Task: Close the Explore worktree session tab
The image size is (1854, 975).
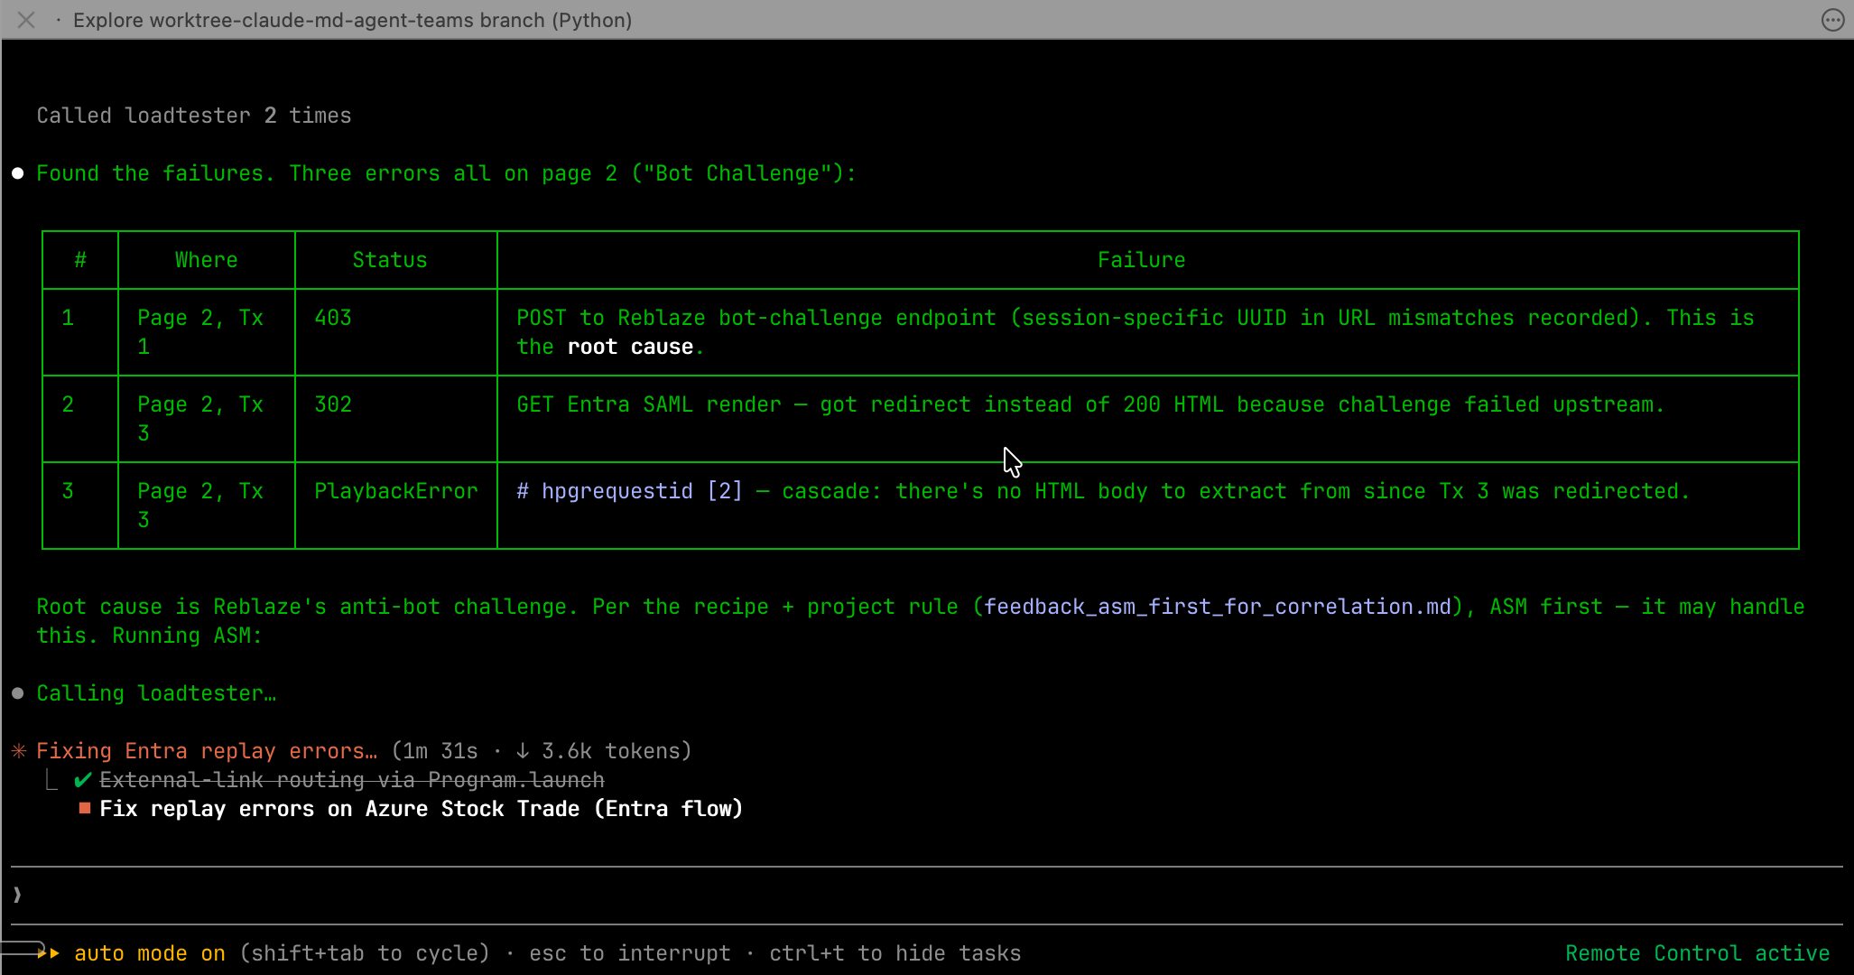Action: coord(26,20)
